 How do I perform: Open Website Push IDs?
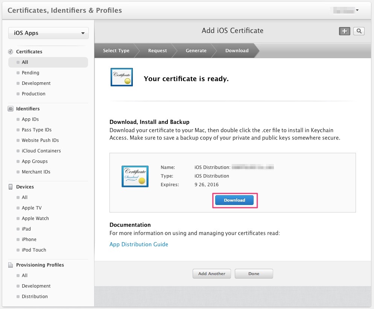coord(40,140)
